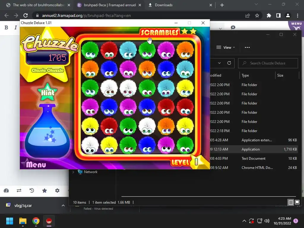This screenshot has height=228, width=304.
Task: Share this page from the address bar
Action: (248, 15)
